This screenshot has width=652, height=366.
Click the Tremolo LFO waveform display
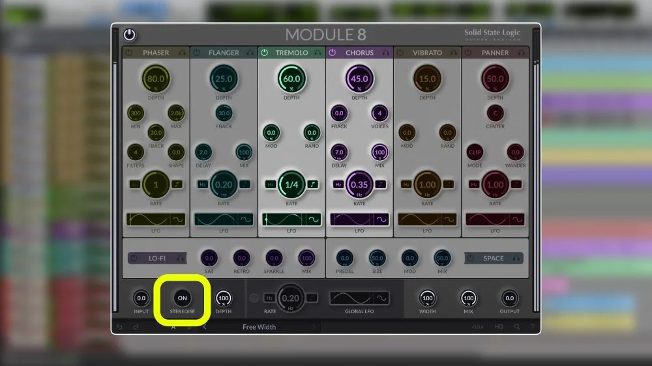(x=284, y=219)
